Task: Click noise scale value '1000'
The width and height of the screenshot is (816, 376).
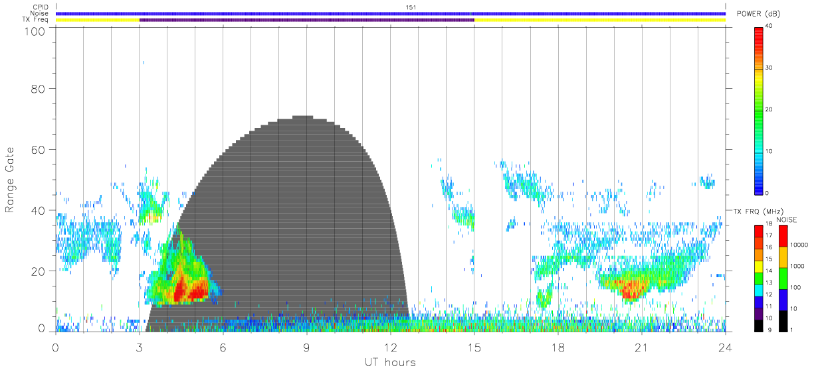Action: point(796,265)
